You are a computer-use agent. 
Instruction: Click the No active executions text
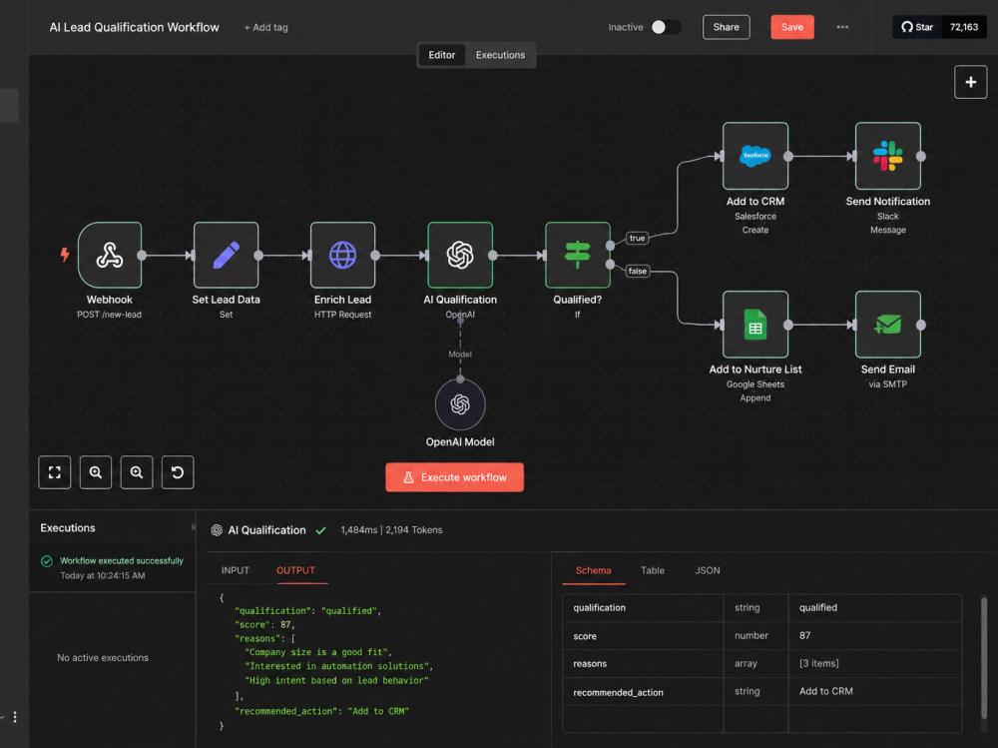[x=103, y=657]
